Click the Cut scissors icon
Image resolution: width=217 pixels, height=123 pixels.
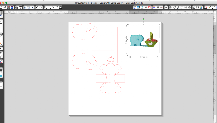[33, 7]
